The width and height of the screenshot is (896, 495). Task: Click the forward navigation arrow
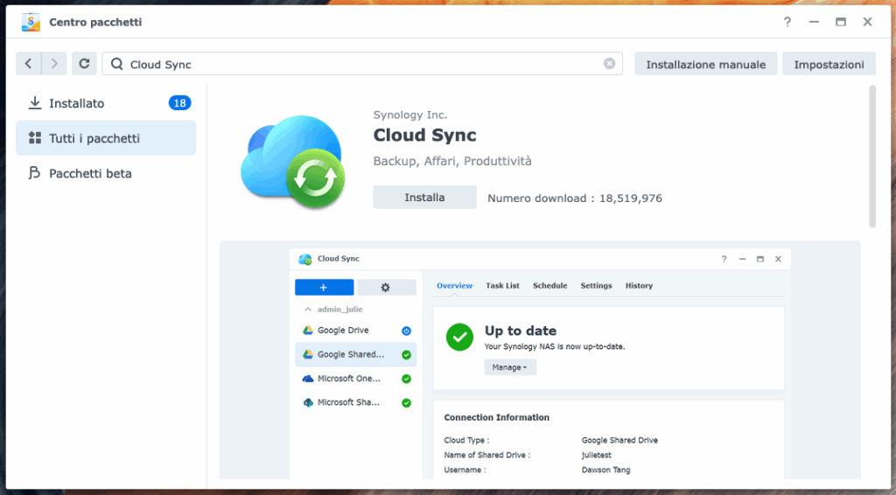click(x=54, y=64)
